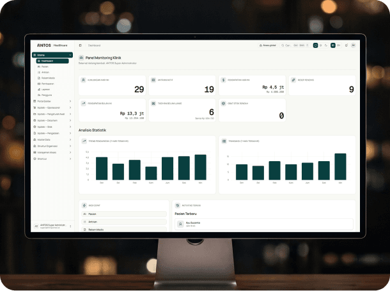The width and height of the screenshot is (390, 291).
Task: Click the Kunjungan Hari Ini card icon
Action: 83,80
